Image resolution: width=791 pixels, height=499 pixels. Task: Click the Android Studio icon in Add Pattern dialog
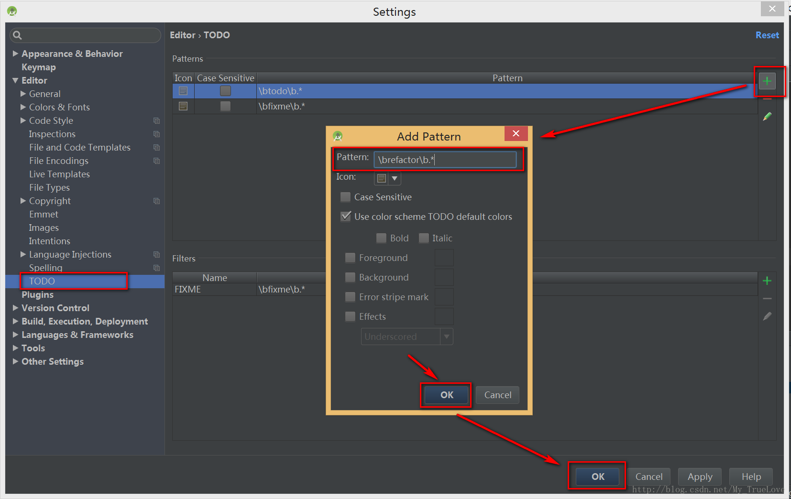click(338, 136)
